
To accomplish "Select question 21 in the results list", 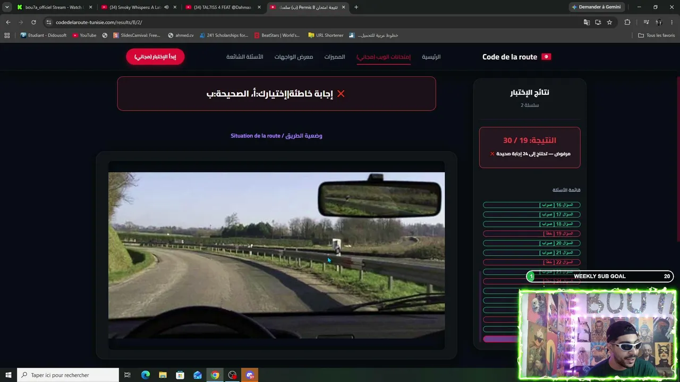I will (532, 253).
